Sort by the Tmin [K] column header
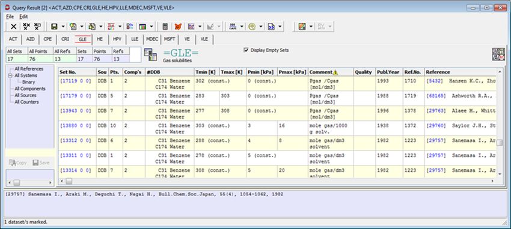Viewport: 511px width, 229px height. point(207,72)
